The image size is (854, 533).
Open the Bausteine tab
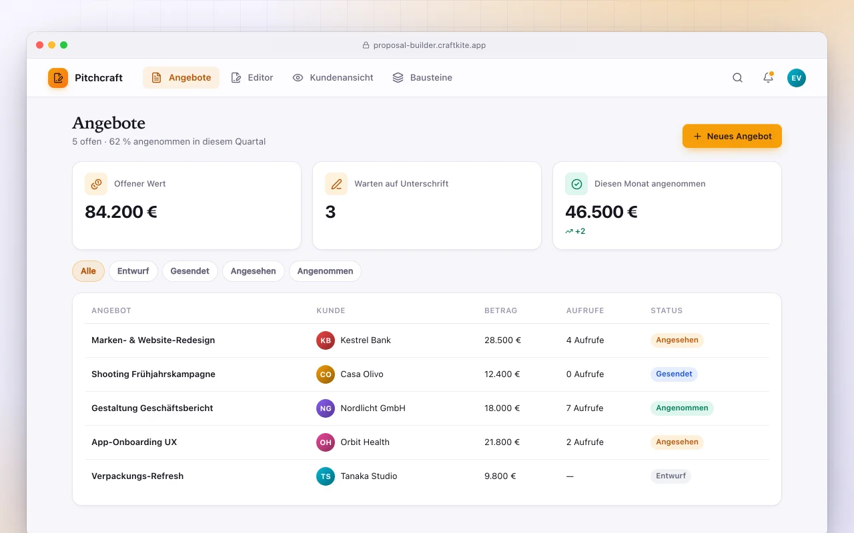[422, 78]
